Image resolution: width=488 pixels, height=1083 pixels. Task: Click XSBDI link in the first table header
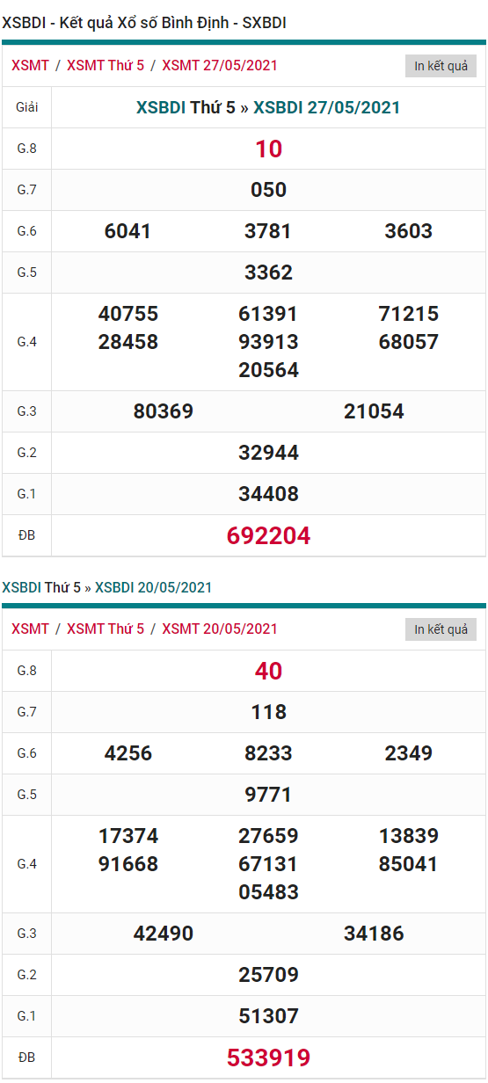[x=161, y=107]
